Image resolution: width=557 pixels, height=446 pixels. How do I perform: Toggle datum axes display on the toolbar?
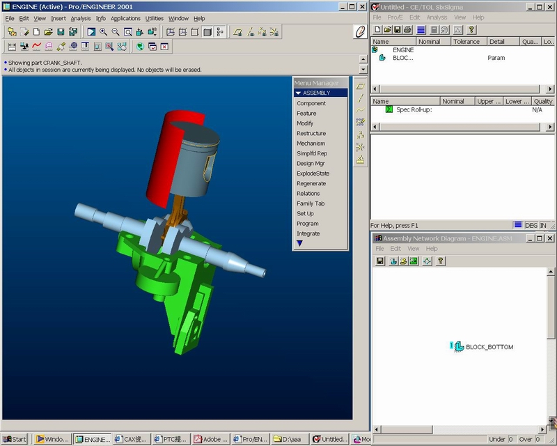[x=250, y=32]
